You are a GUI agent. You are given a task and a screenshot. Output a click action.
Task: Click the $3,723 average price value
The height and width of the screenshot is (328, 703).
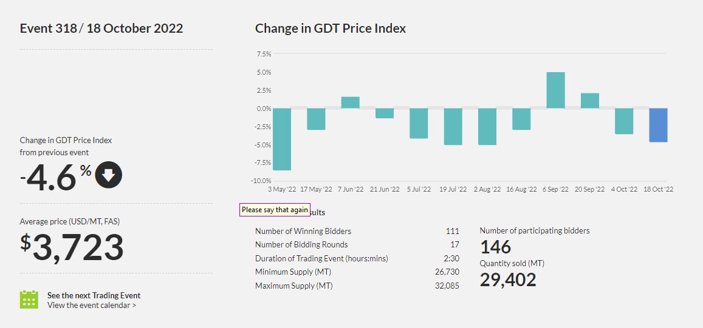pos(72,247)
